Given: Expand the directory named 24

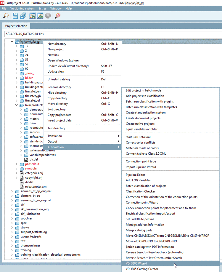Looking at the screenshot, I should (x=17, y=55).
